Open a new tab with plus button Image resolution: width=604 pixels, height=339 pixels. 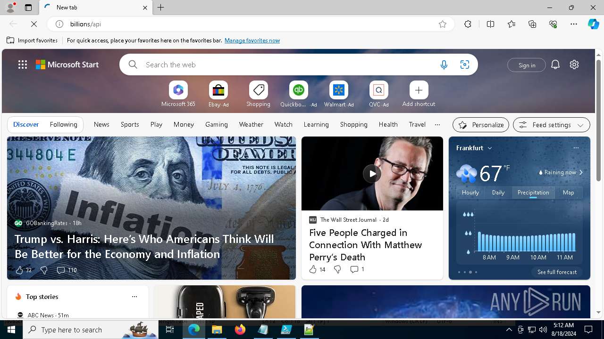point(161,8)
